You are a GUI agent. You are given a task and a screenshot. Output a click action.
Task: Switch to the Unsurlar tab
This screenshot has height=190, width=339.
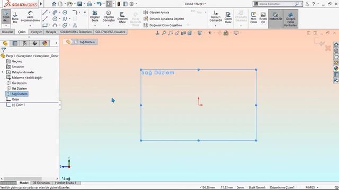(x=7, y=32)
